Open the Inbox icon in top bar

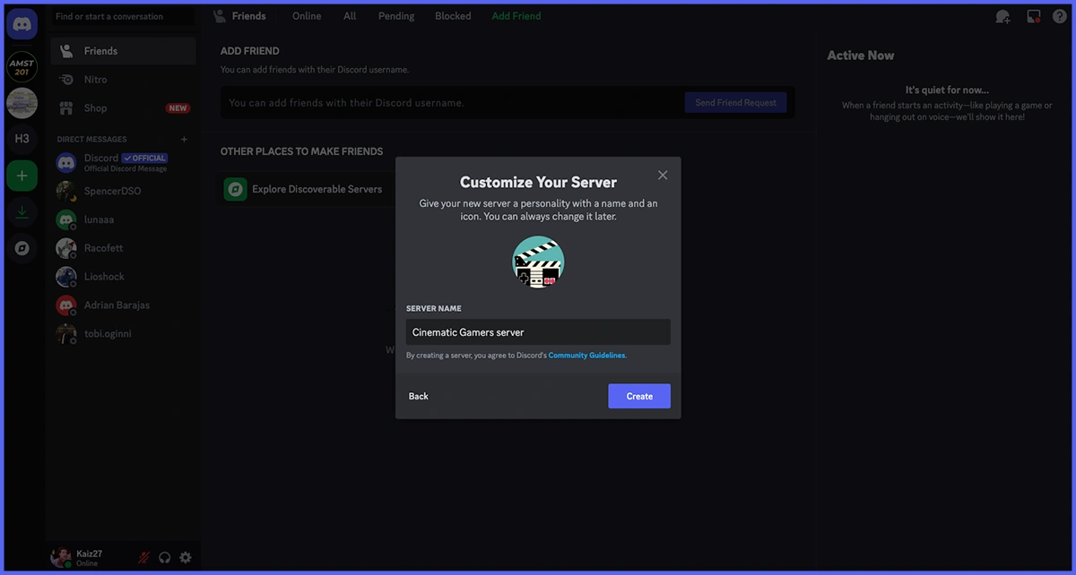(1033, 16)
